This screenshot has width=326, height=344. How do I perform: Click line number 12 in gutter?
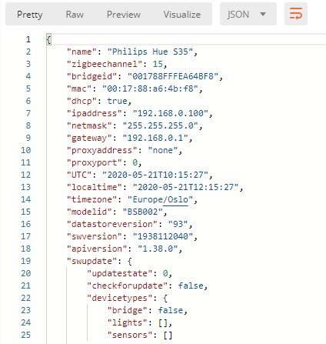tap(25, 175)
